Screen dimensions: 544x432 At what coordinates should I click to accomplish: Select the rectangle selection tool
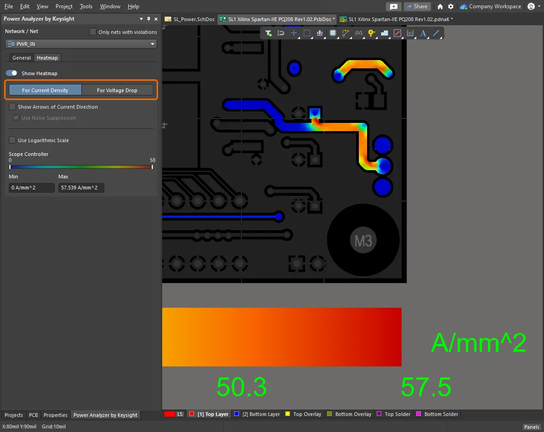click(307, 33)
